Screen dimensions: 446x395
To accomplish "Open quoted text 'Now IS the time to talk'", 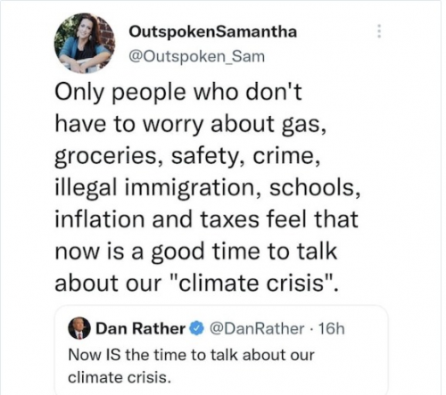I will [x=154, y=355].
